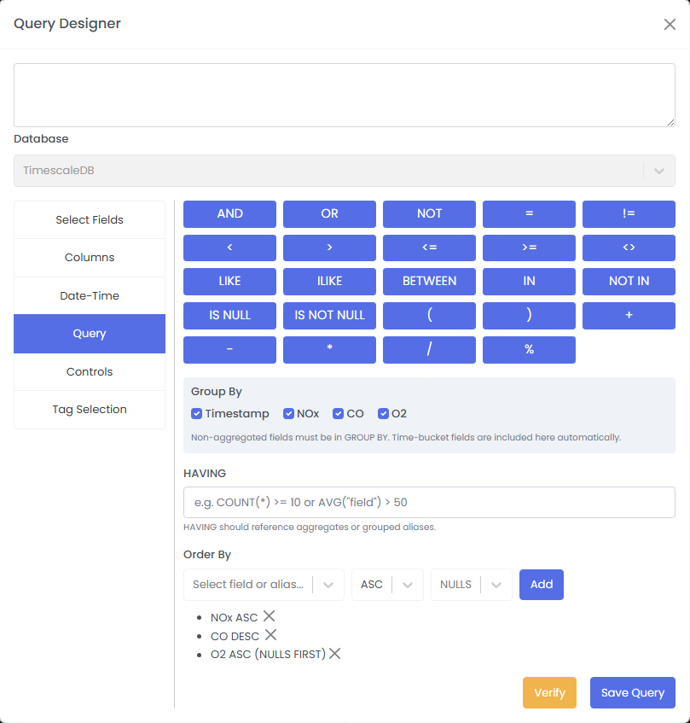Image resolution: width=690 pixels, height=723 pixels.
Task: Open the NULLS ordering dropdown
Action: [x=471, y=585]
